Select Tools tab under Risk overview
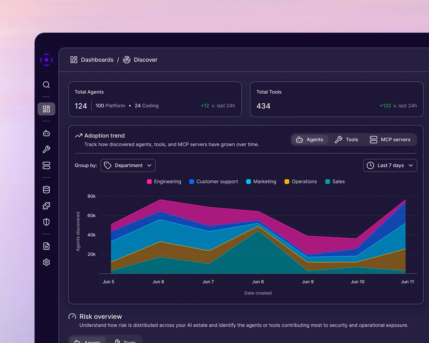The width and height of the screenshot is (429, 343). 125,340
